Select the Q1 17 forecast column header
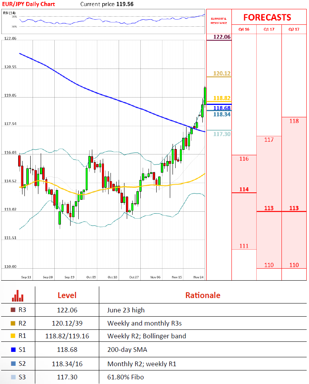The width and height of the screenshot is (309, 384). (x=269, y=29)
